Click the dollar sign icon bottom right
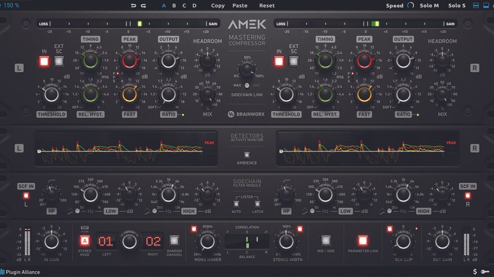Image resolution: width=494 pixels, height=277 pixels. pyautogui.click(x=476, y=271)
